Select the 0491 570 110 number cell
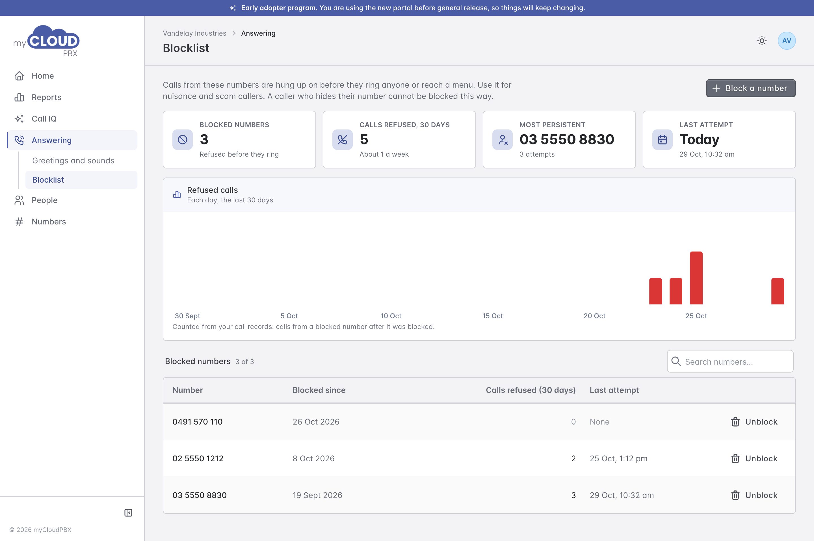814x541 pixels. coord(198,422)
